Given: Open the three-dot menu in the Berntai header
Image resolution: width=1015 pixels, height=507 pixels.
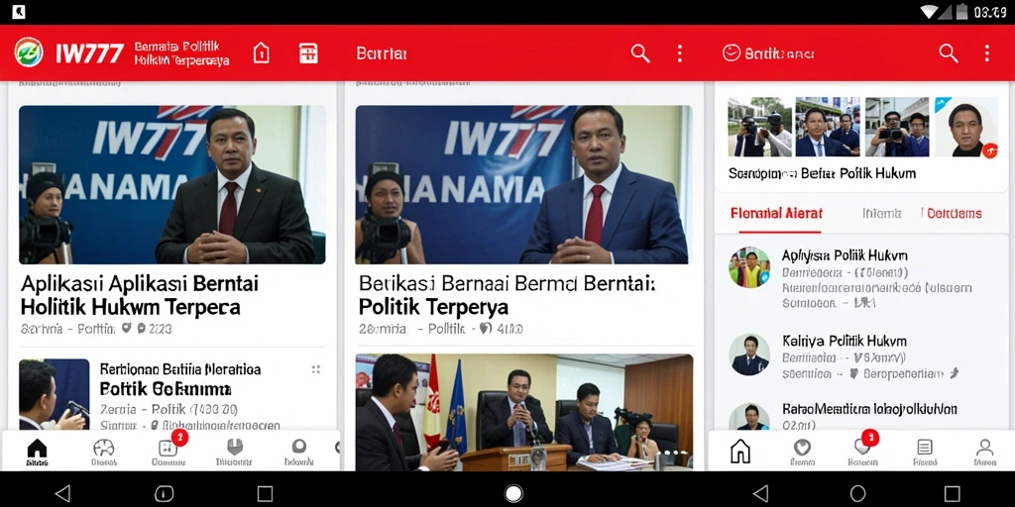Looking at the screenshot, I should 679,53.
